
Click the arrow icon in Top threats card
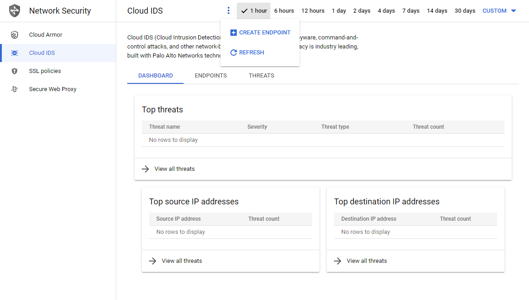pos(145,169)
